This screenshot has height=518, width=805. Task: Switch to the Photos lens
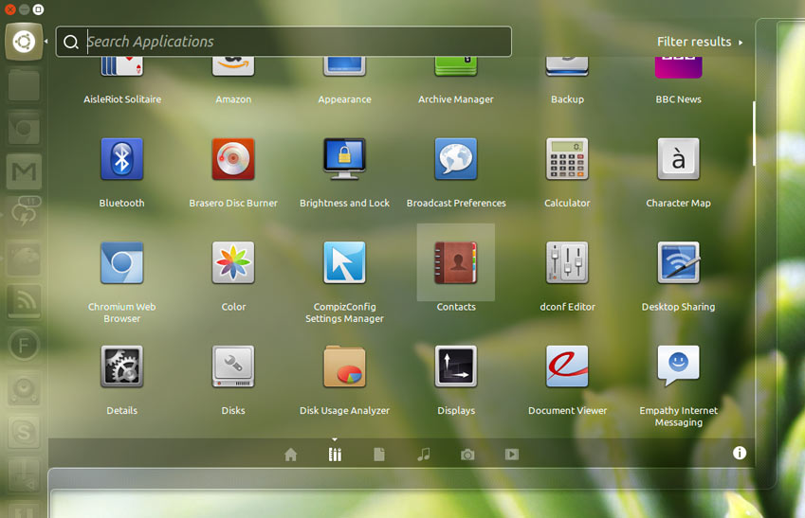coord(467,455)
